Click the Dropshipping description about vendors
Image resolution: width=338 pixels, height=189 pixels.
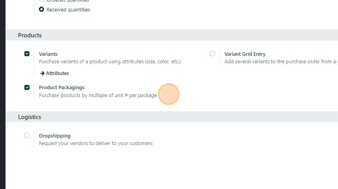(96, 143)
